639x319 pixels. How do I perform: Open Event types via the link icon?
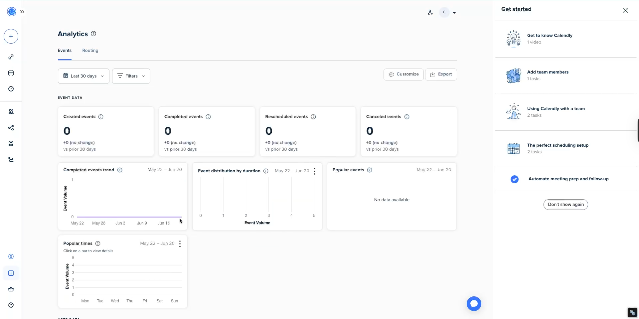(x=11, y=57)
